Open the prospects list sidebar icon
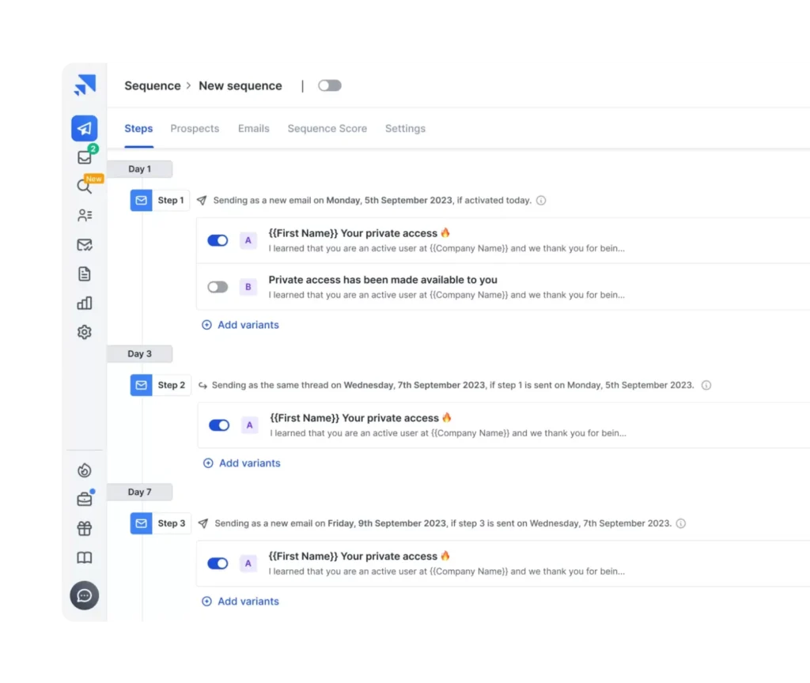The image size is (810, 683). pos(85,215)
